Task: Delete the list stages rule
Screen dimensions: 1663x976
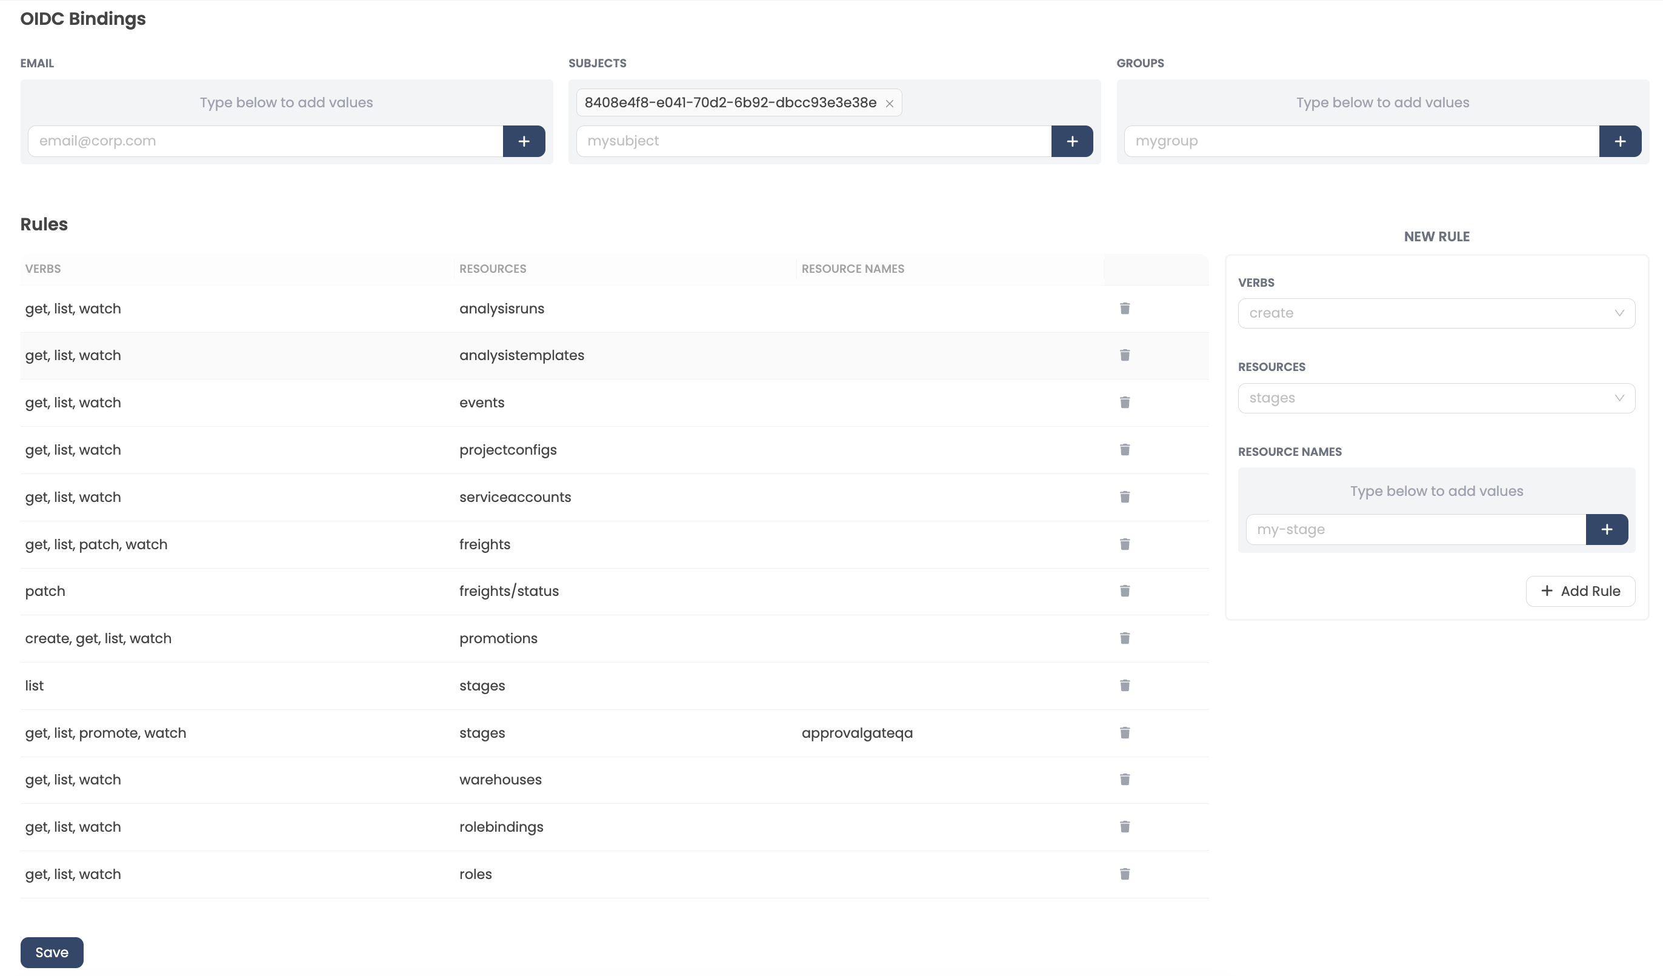Action: coord(1124,686)
